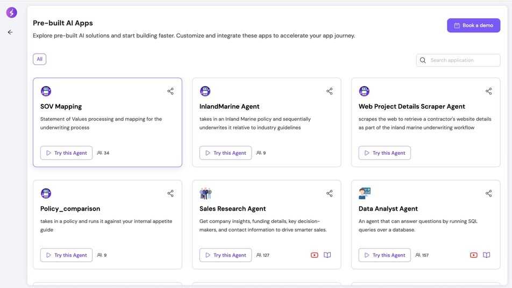Click the Search application input field

coord(463,60)
